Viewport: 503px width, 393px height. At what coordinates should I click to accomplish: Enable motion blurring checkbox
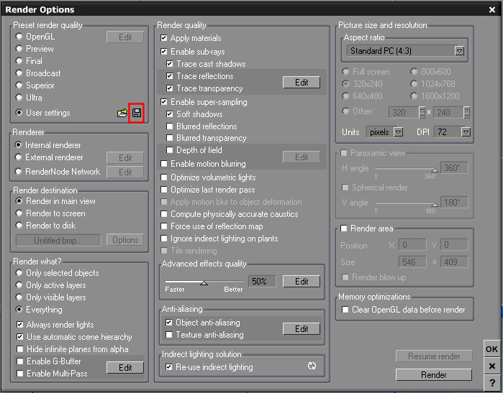pyautogui.click(x=163, y=164)
